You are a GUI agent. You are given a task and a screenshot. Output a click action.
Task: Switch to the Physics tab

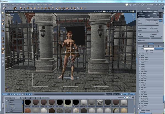(x=150, y=11)
